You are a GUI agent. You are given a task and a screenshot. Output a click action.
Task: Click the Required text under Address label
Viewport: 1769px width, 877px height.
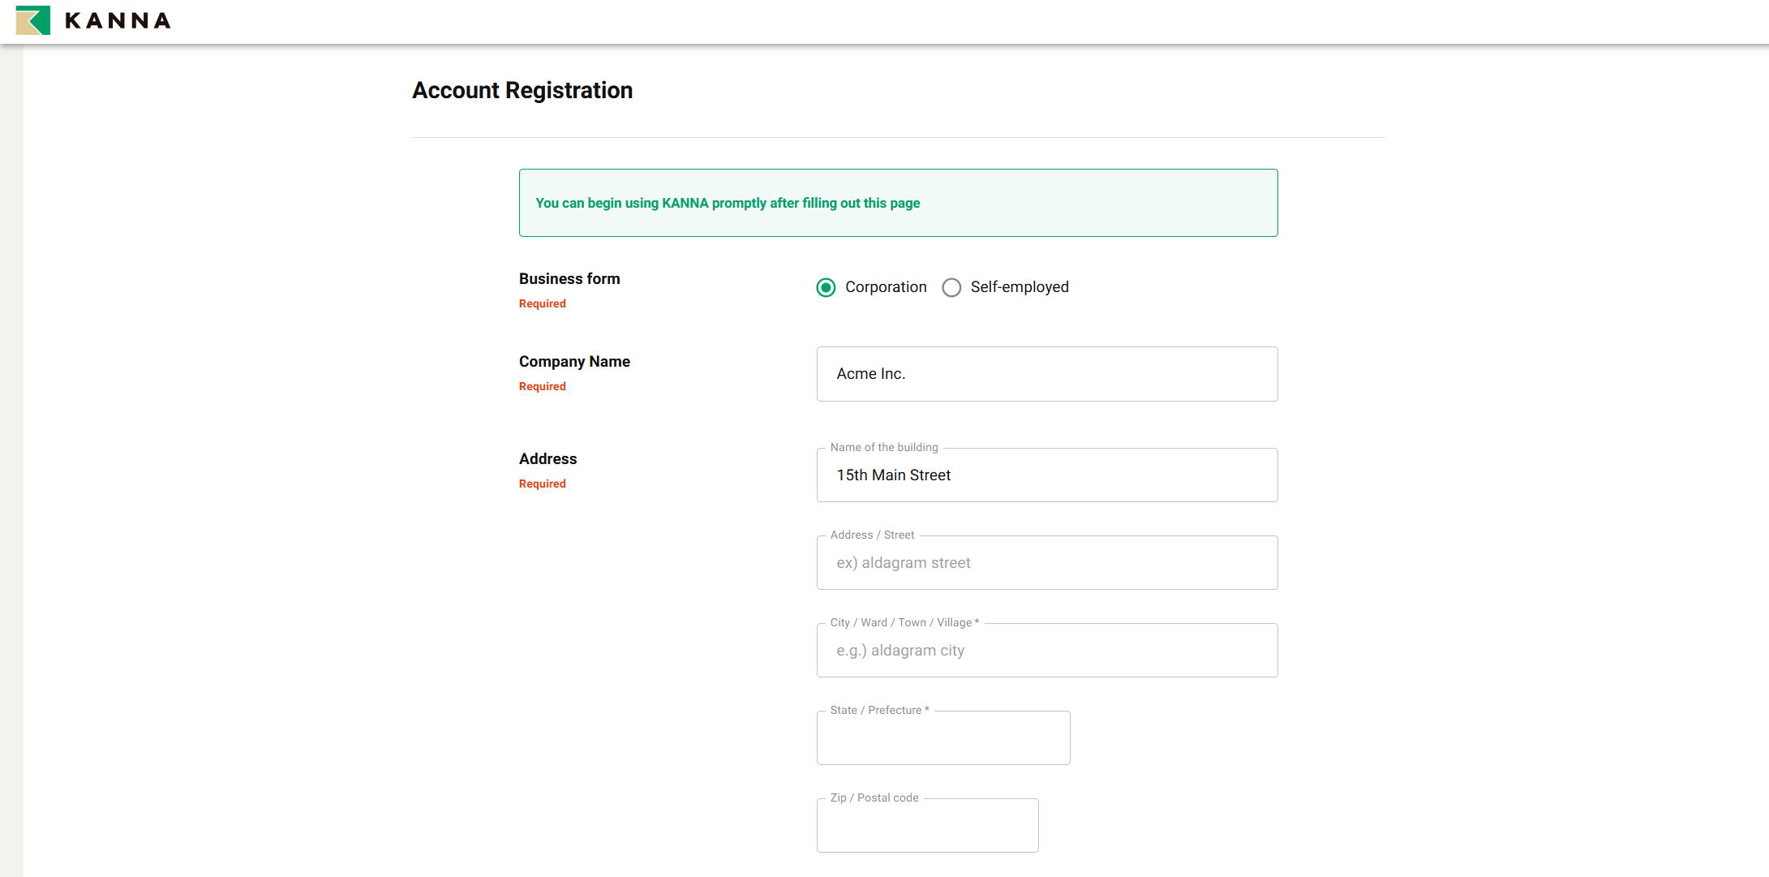pyautogui.click(x=543, y=484)
